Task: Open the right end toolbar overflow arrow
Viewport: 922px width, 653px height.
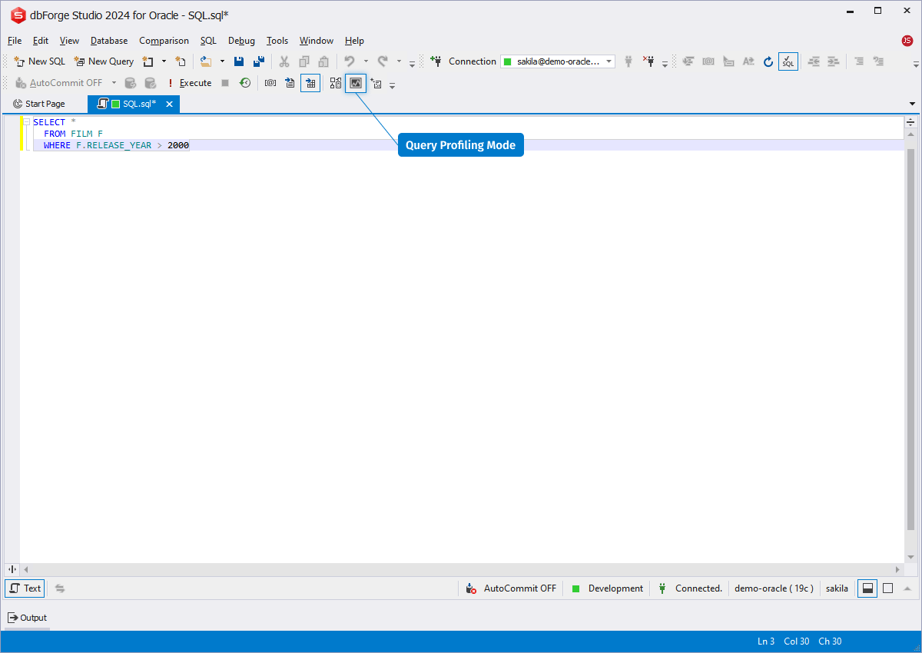Action: [x=915, y=65]
